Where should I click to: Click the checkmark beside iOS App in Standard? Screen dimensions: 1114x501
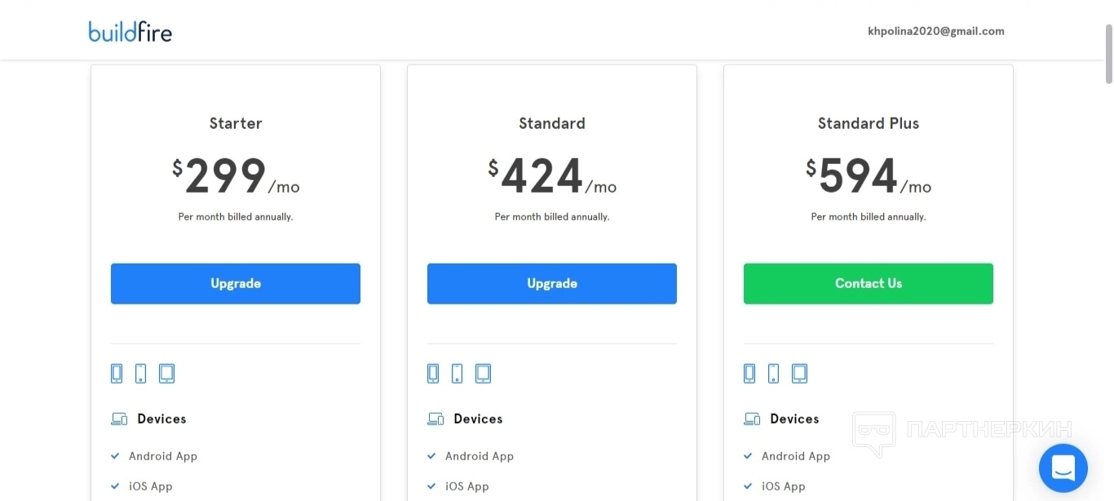click(x=431, y=486)
